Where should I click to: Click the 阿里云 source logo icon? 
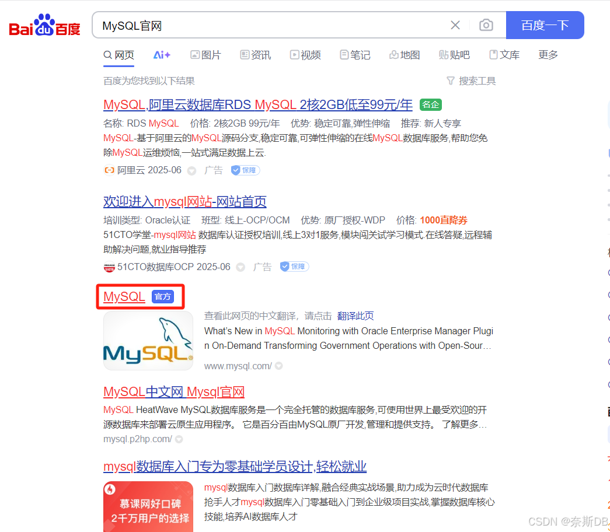click(x=109, y=170)
